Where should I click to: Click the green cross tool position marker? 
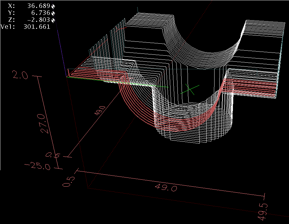190,89
